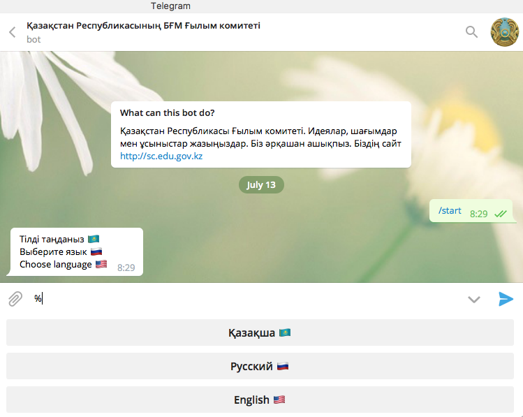Click "What can this bot do?" heading
The width and height of the screenshot is (523, 417).
(168, 112)
